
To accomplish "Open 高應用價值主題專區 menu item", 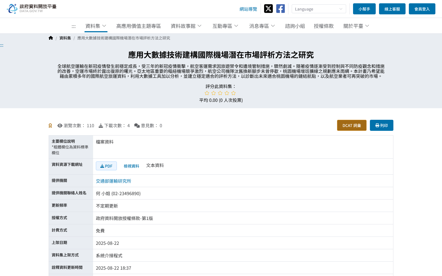I will [139, 26].
